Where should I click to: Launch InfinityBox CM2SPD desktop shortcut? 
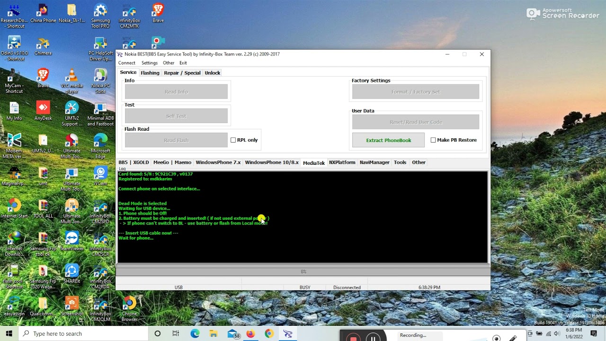coord(100,211)
